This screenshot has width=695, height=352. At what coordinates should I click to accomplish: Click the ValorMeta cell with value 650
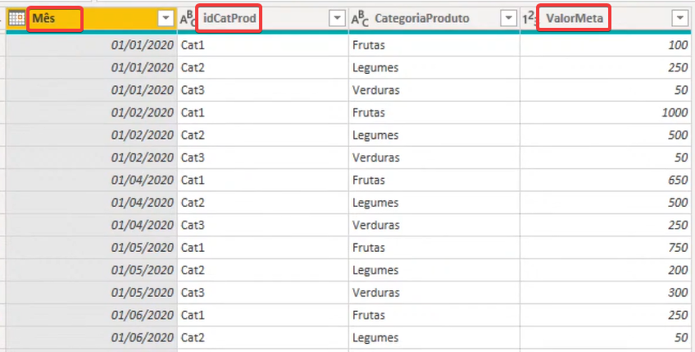coord(606,180)
